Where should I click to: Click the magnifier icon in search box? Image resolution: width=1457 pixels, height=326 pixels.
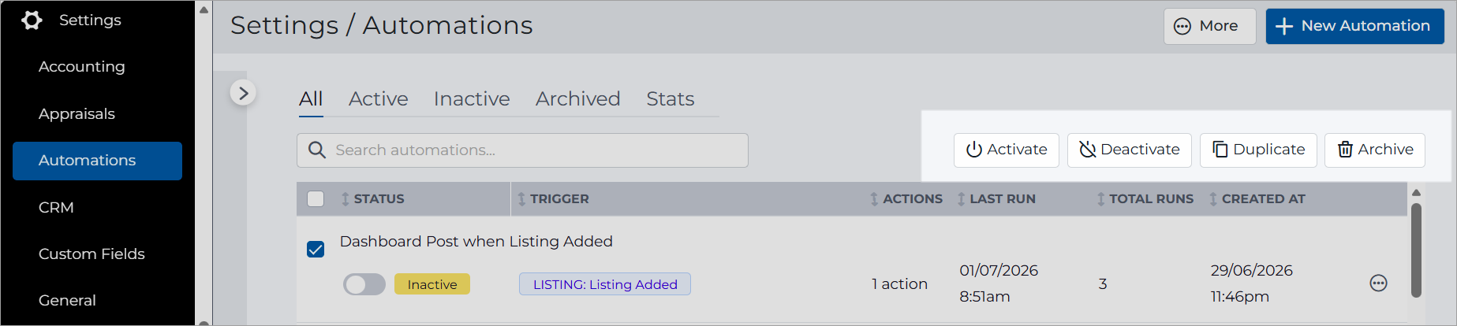pyautogui.click(x=317, y=150)
